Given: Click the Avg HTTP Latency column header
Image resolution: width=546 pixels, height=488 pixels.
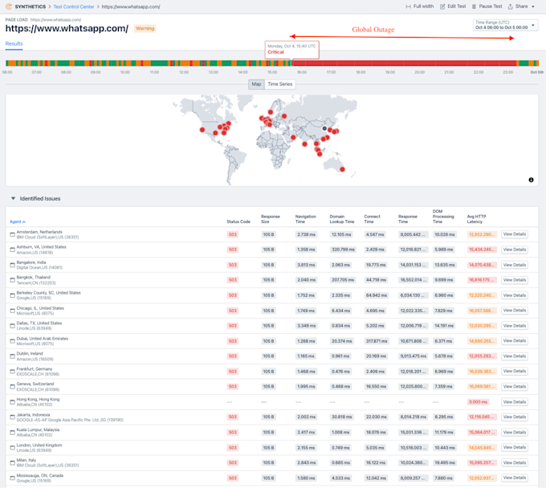Looking at the screenshot, I should click(476, 219).
